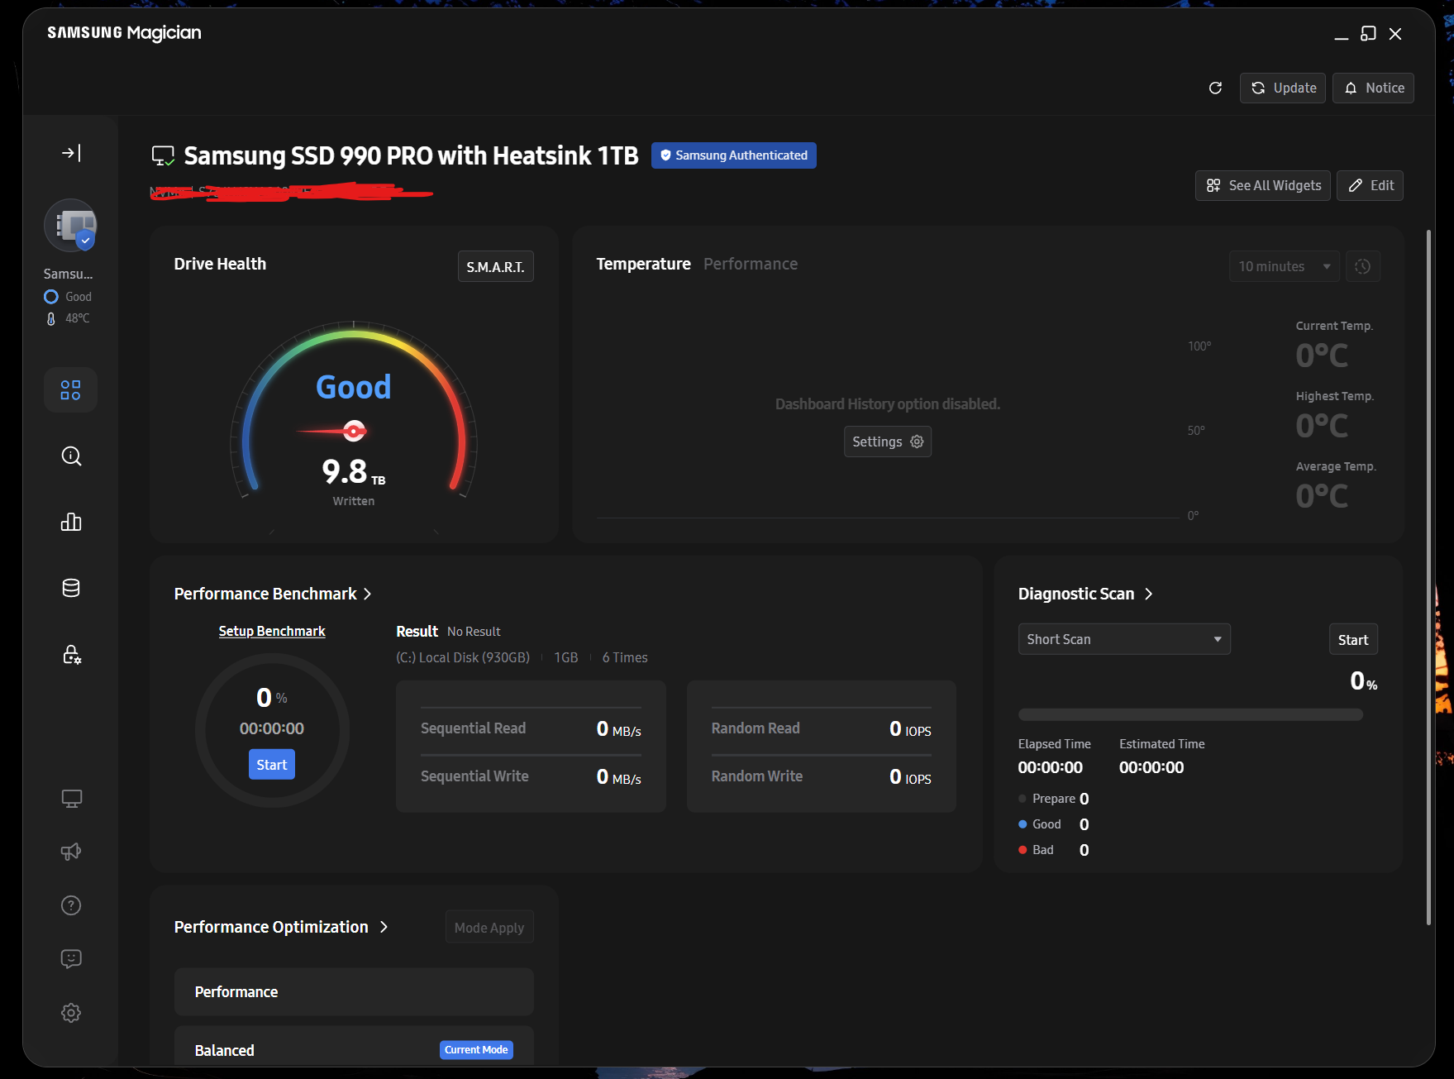Click the Performance Optimization title
The height and width of the screenshot is (1079, 1454).
(x=271, y=928)
